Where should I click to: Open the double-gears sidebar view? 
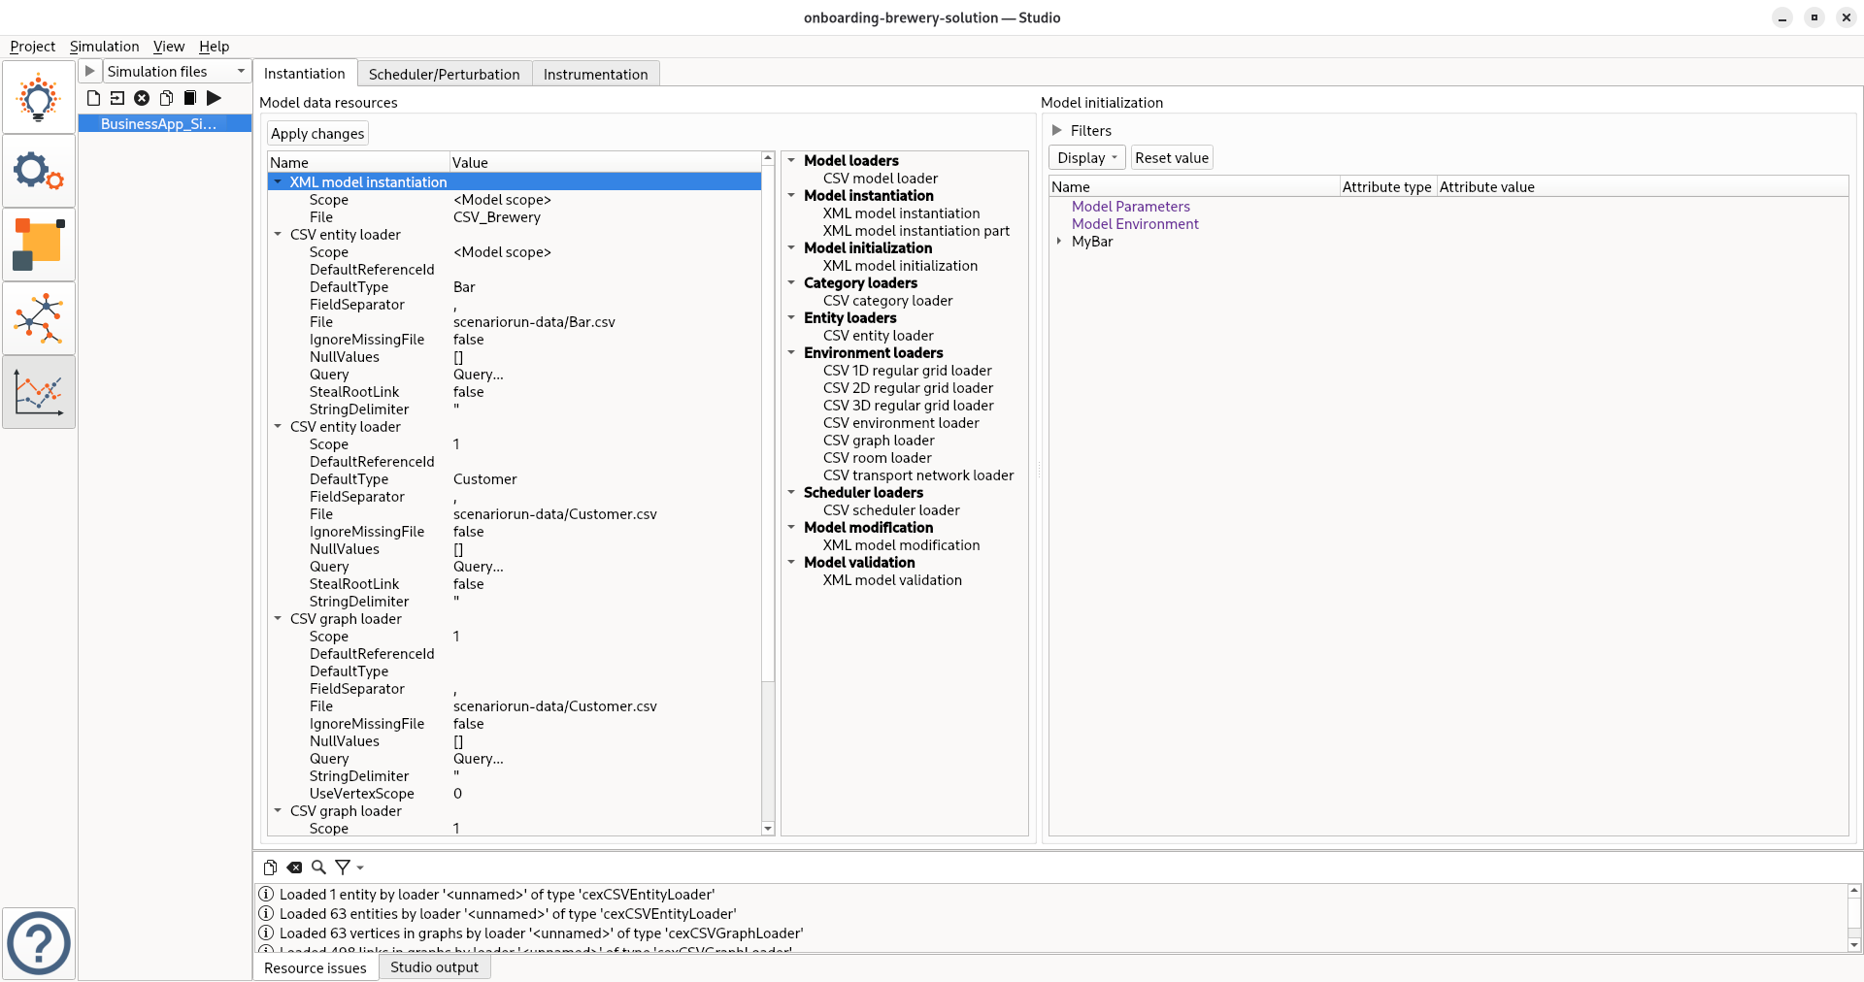[x=39, y=172]
